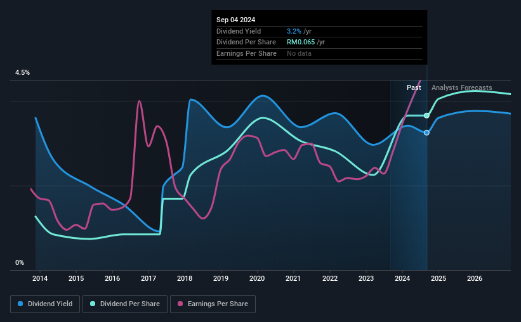The width and height of the screenshot is (521, 322).
Task: Click the 2018 x-axis label
Action: [185, 278]
